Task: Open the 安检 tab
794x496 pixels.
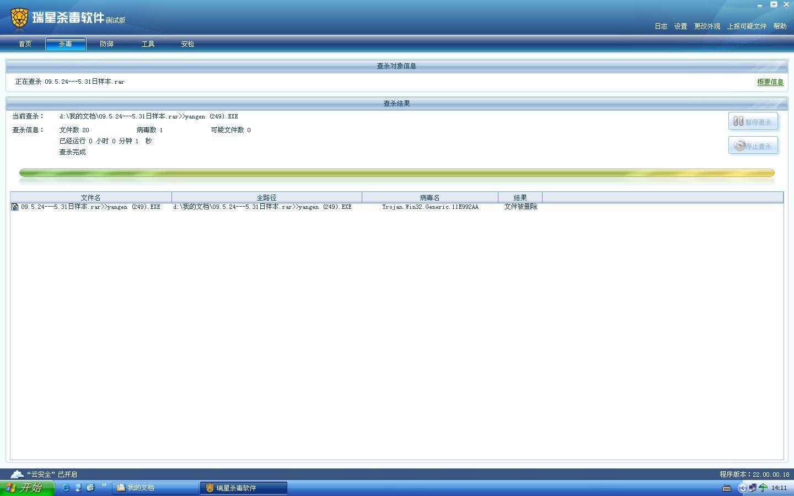Action: click(187, 44)
